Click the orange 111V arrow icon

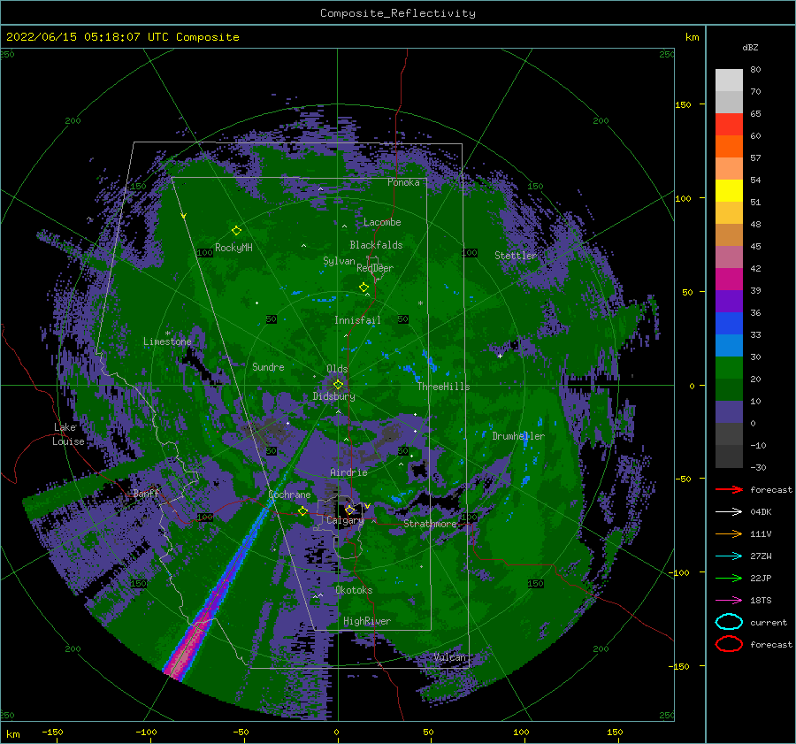(x=729, y=533)
